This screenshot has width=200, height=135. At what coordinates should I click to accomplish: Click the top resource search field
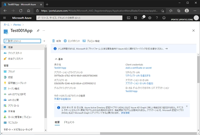coord(79,18)
